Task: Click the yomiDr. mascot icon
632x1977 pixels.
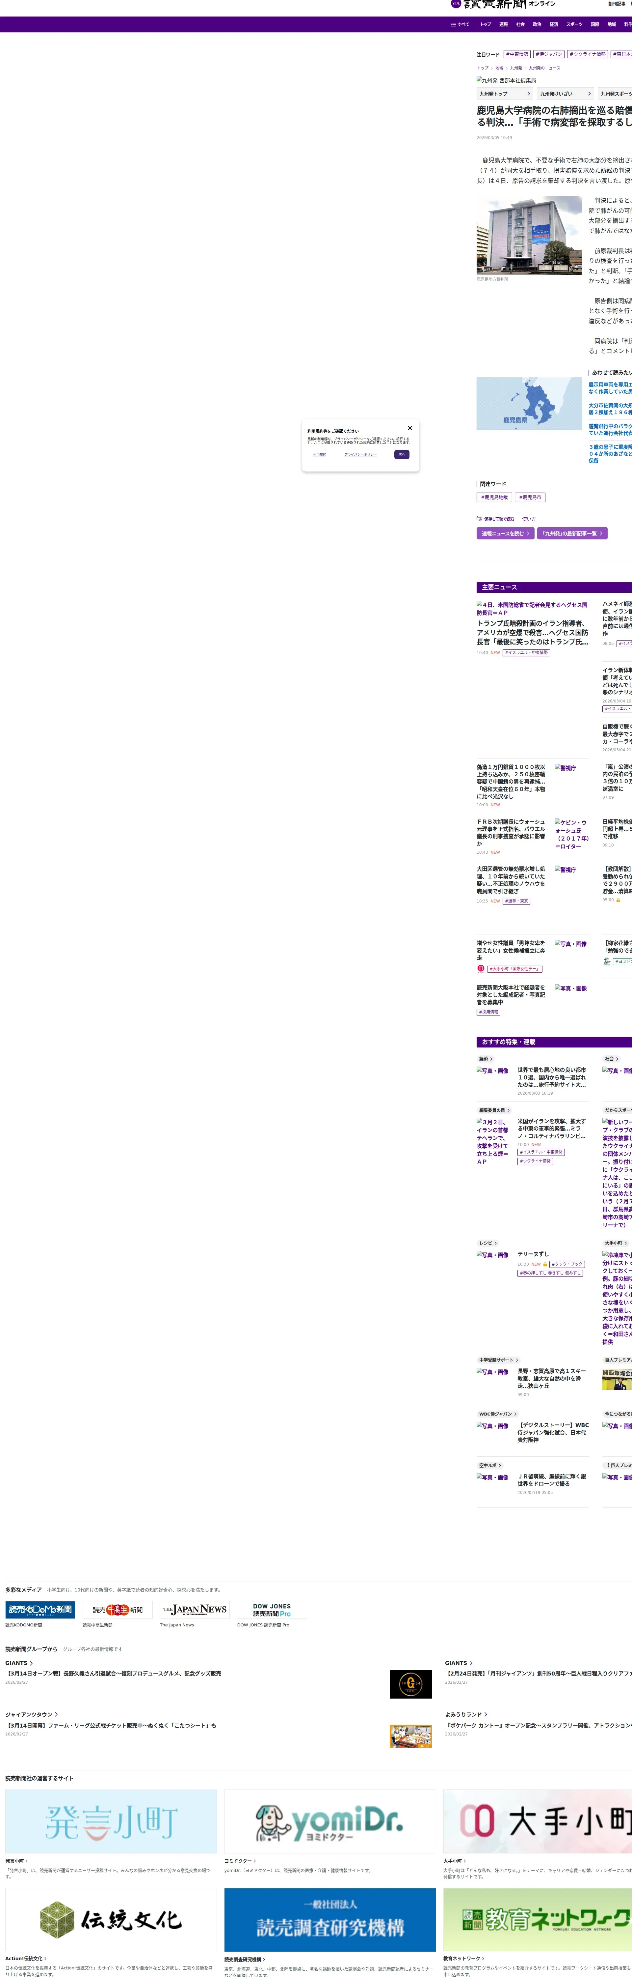Action: (607, 961)
